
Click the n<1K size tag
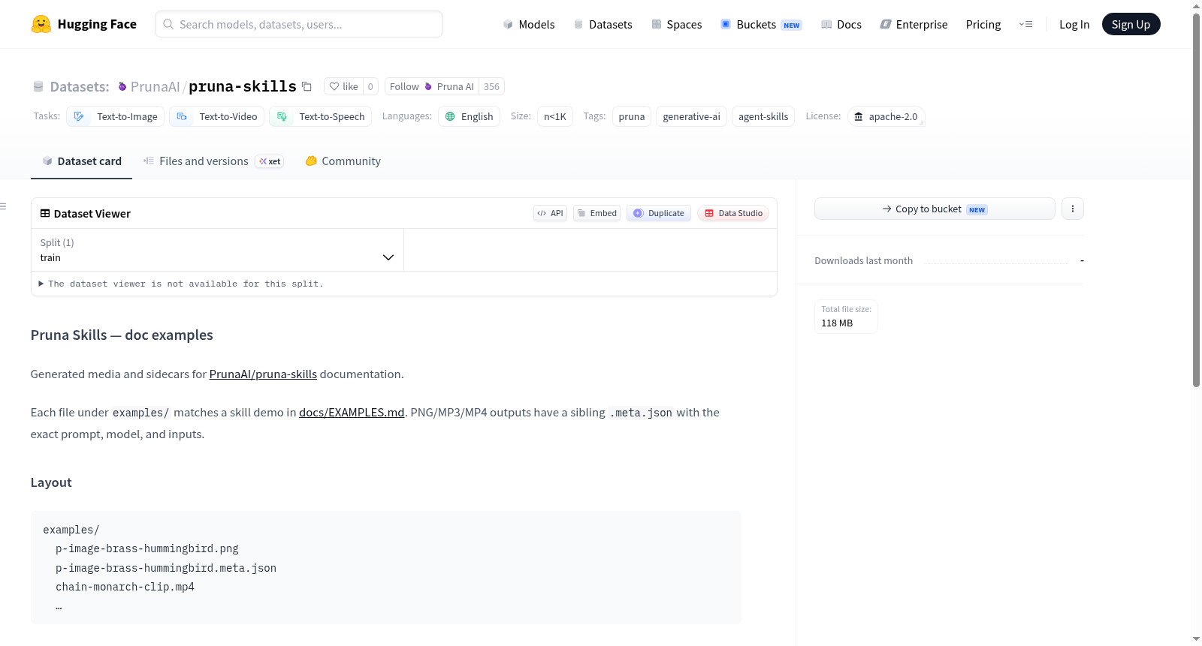[555, 116]
